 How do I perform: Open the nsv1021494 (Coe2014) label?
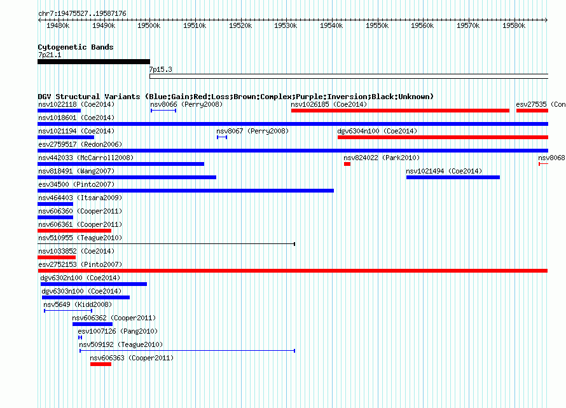click(444, 171)
